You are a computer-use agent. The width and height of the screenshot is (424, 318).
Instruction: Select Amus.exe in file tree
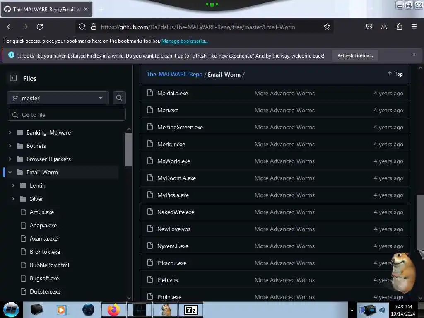click(x=42, y=212)
